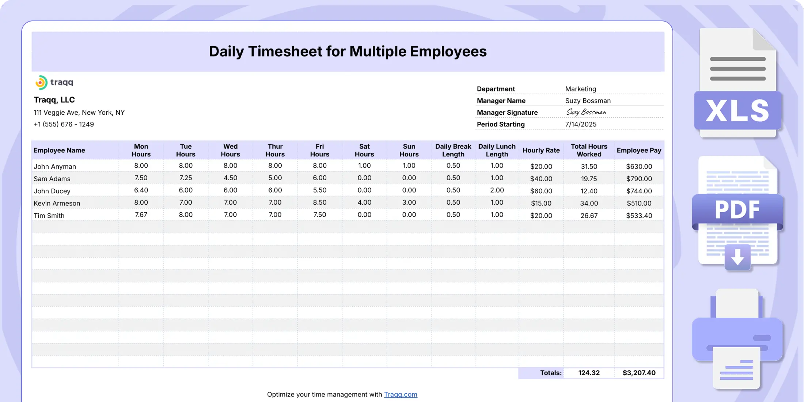Click the Thur Hours column header
The width and height of the screenshot is (804, 402).
[275, 150]
